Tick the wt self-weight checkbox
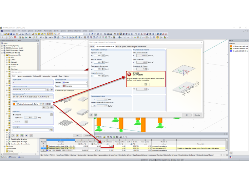The height and width of the screenshot is (187, 249). (x=92, y=106)
